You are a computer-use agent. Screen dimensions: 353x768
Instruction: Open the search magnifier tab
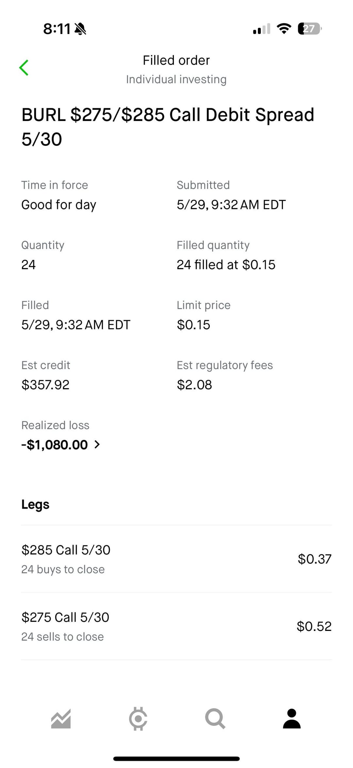215,719
